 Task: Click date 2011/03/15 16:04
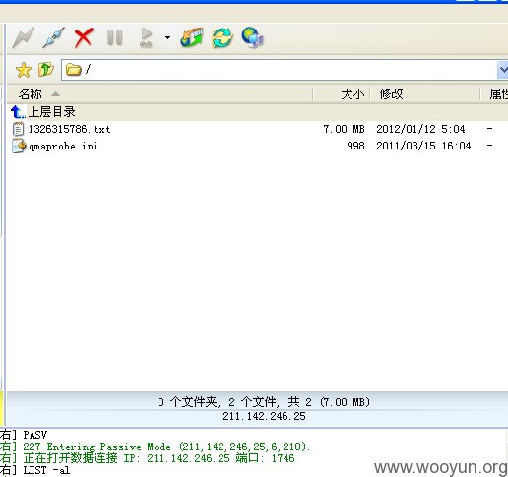pos(423,146)
